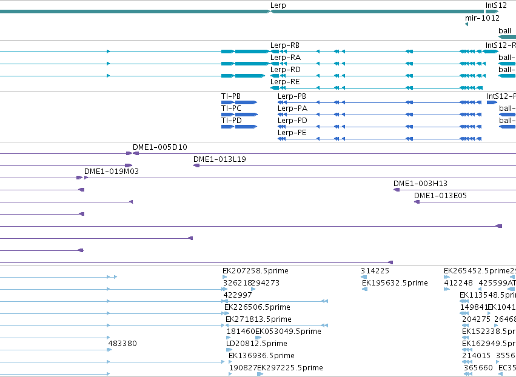Select the EK207258.5prime EST label
The width and height of the screenshot is (516, 377).
point(255,271)
